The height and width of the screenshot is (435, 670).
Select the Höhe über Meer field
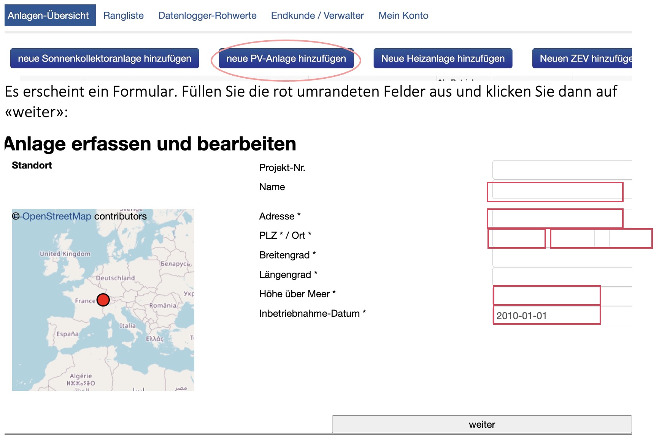(547, 295)
